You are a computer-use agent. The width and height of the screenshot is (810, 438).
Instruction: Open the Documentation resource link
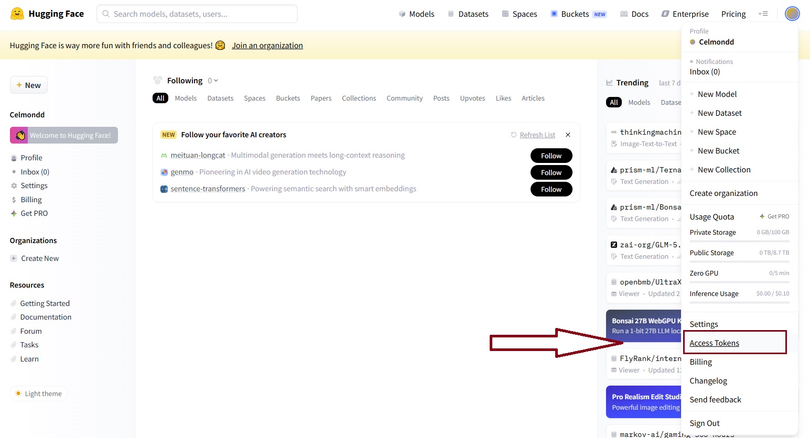tap(46, 317)
